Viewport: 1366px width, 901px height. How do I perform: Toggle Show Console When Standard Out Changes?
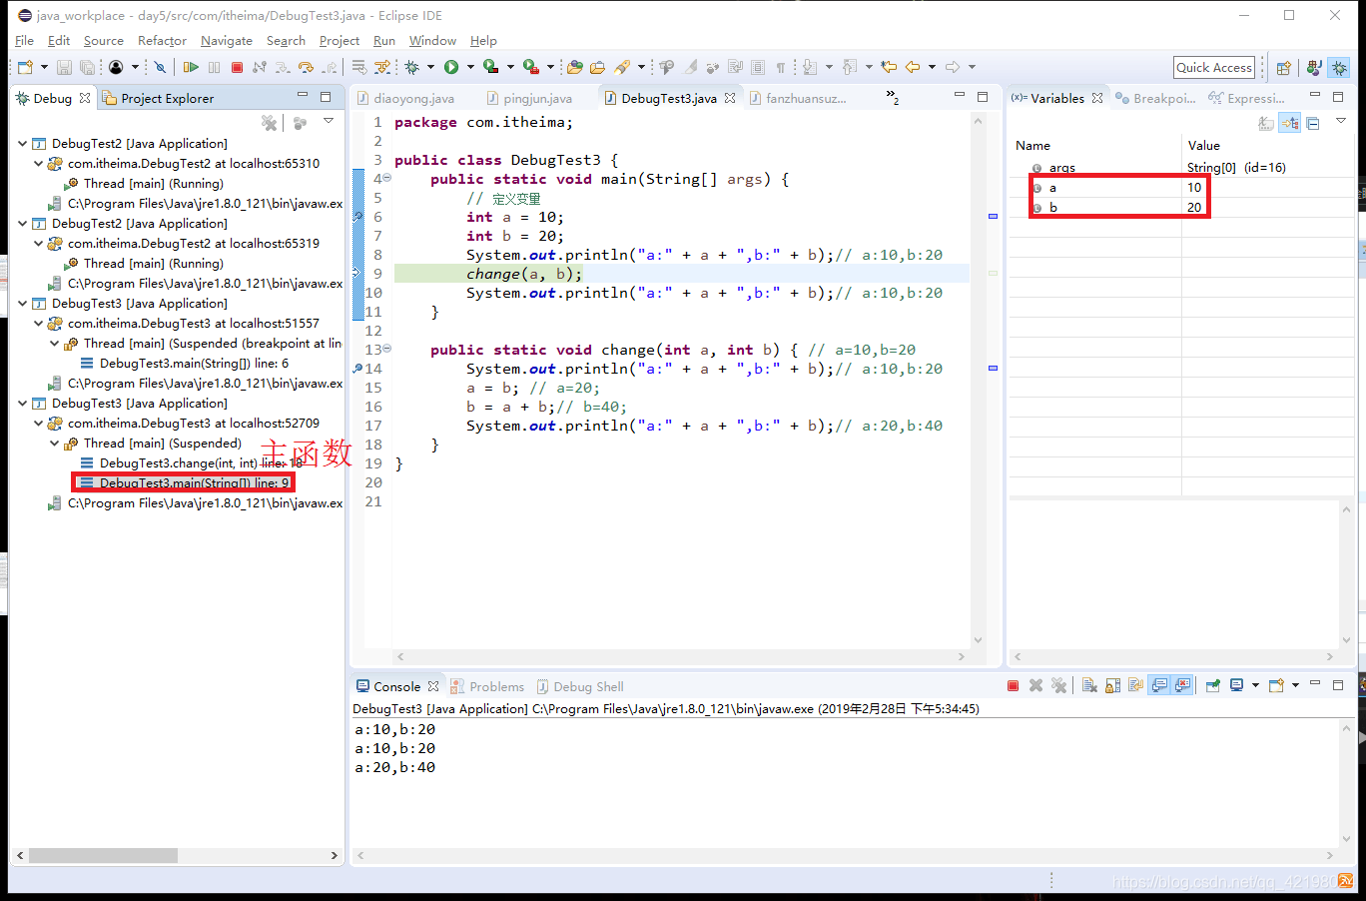coord(1159,685)
